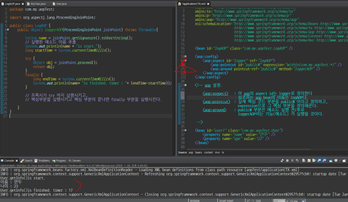Close the Console view
348x202 pixels.
[17, 160]
